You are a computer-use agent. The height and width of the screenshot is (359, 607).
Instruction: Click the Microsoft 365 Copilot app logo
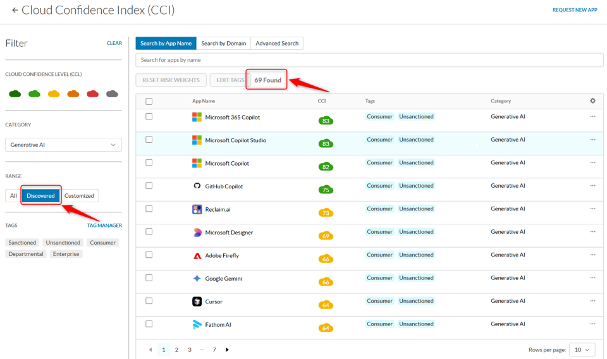coord(197,117)
